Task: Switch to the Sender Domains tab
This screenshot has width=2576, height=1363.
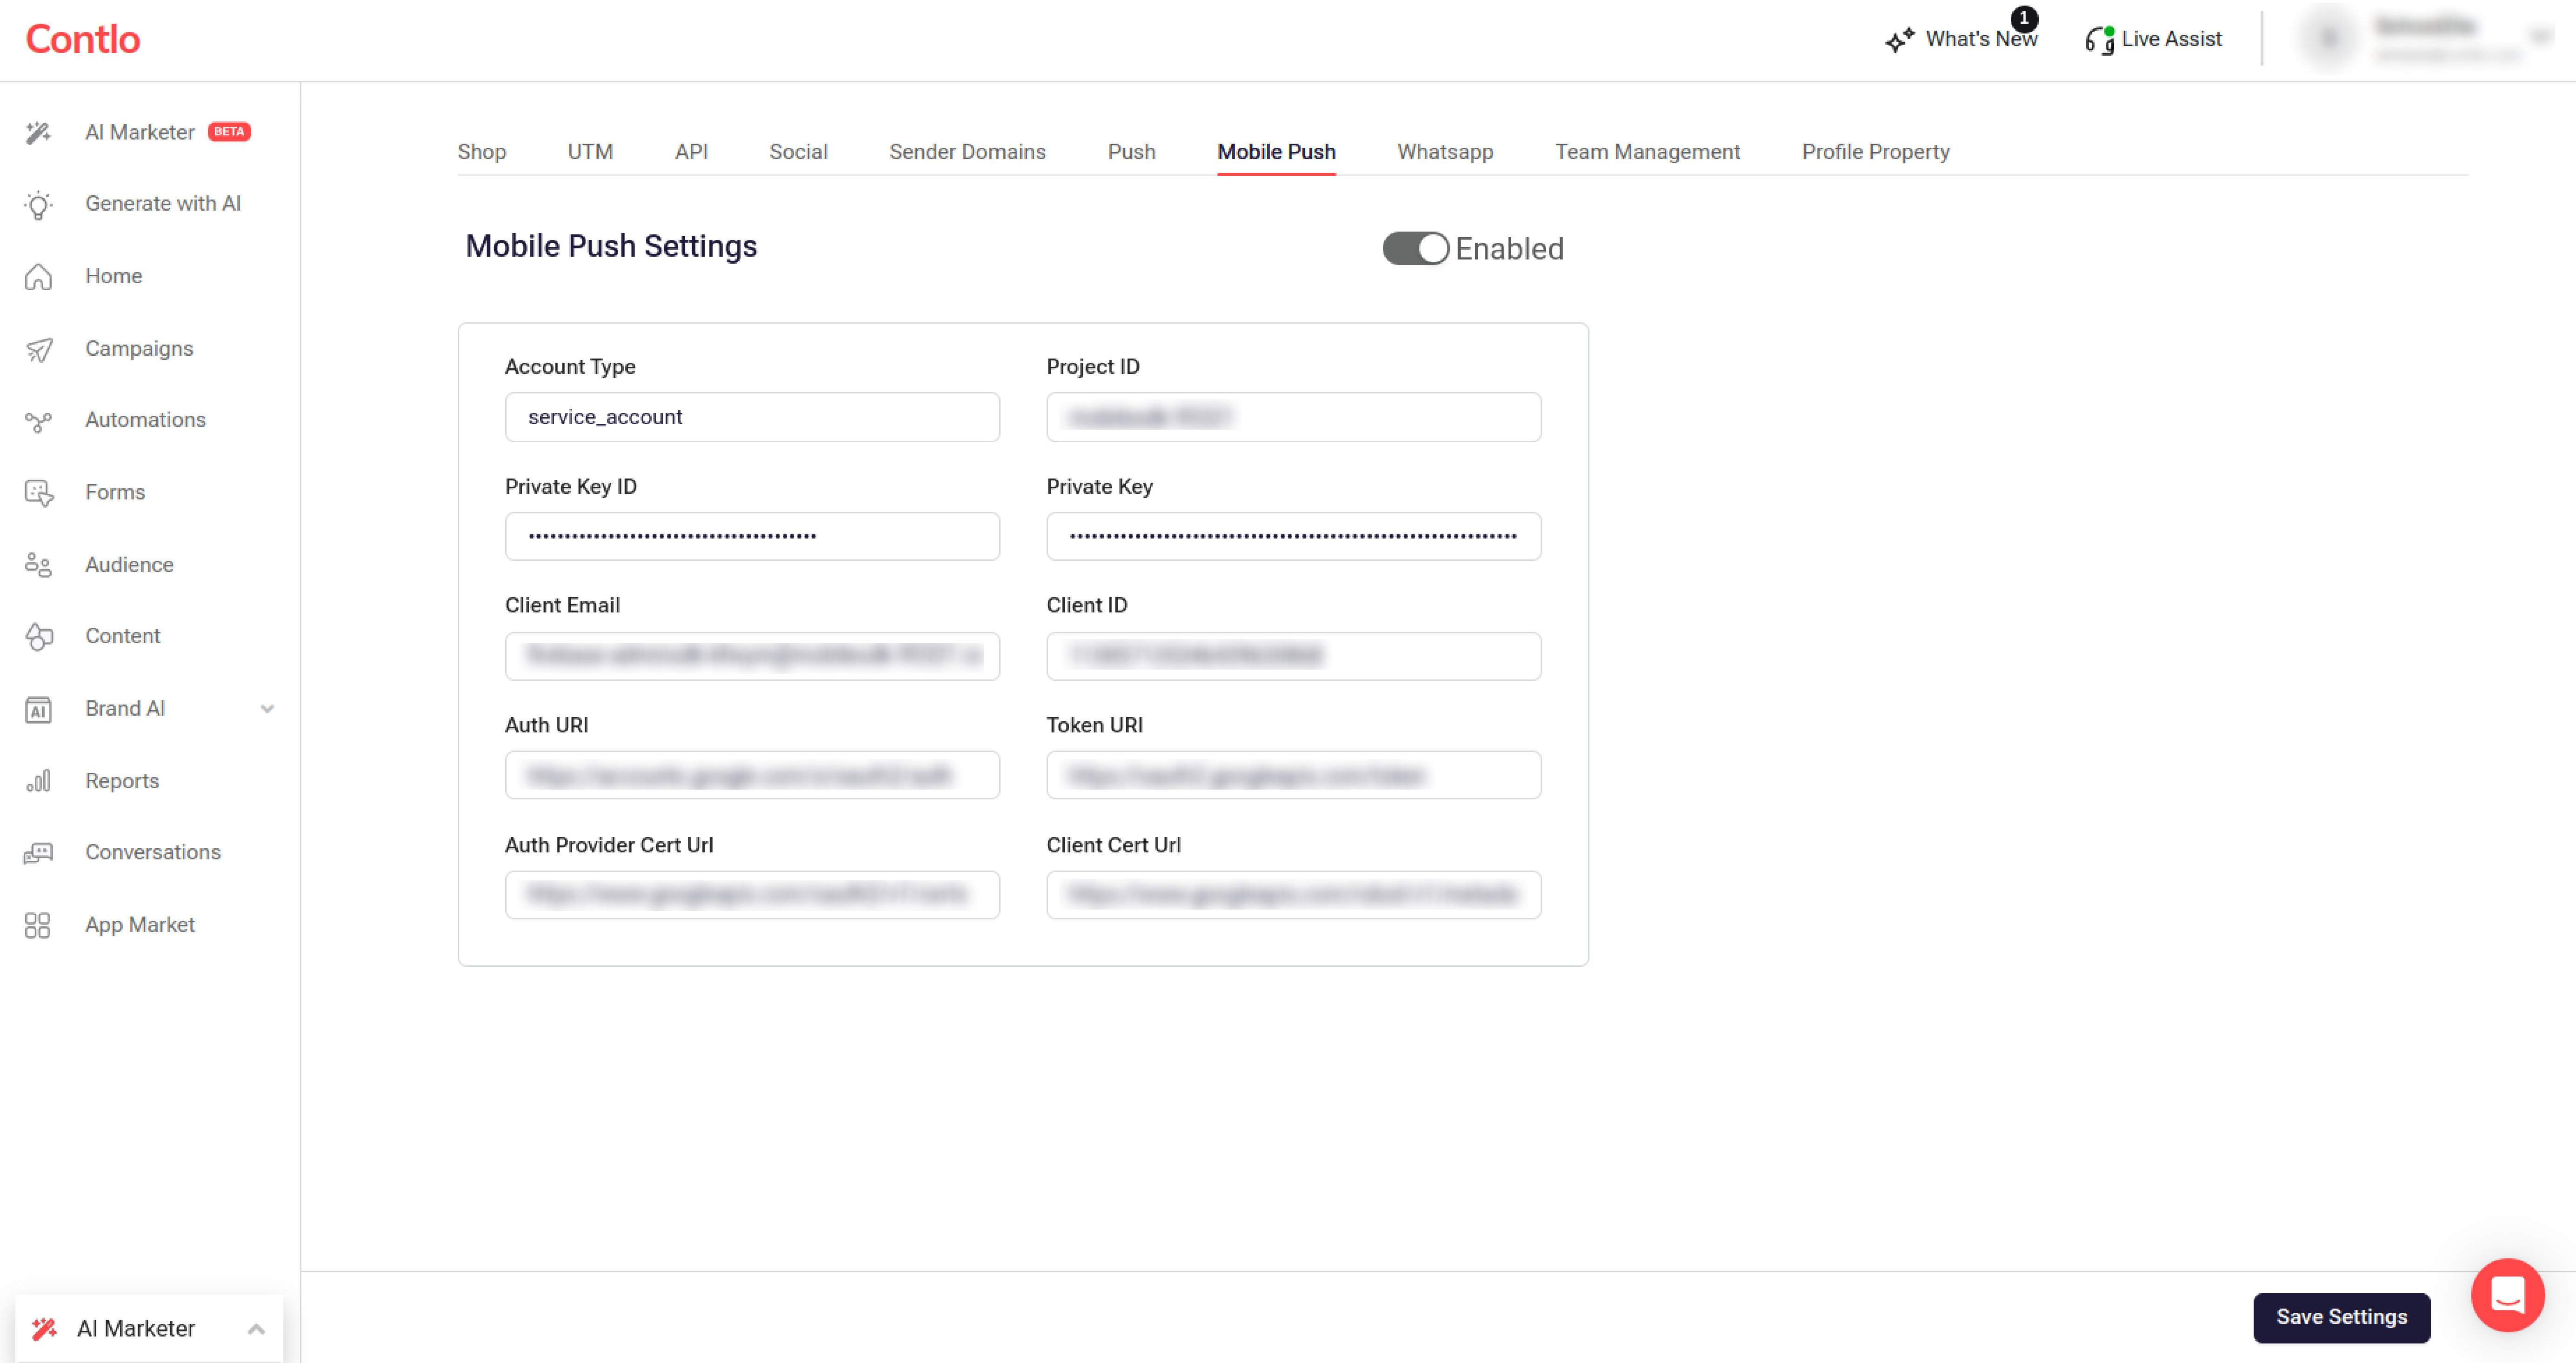Action: [967, 152]
